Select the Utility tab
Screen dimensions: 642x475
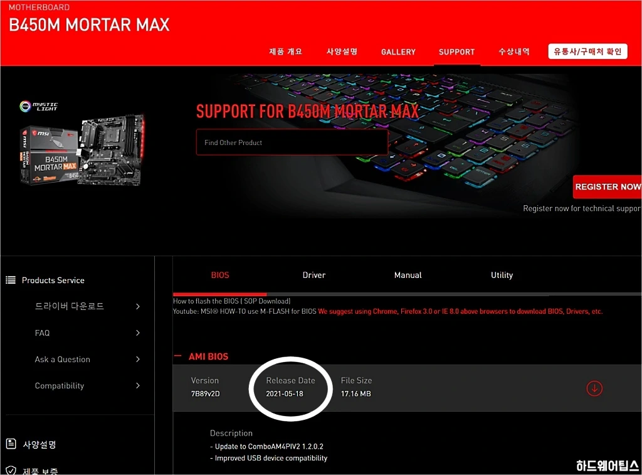(x=502, y=275)
